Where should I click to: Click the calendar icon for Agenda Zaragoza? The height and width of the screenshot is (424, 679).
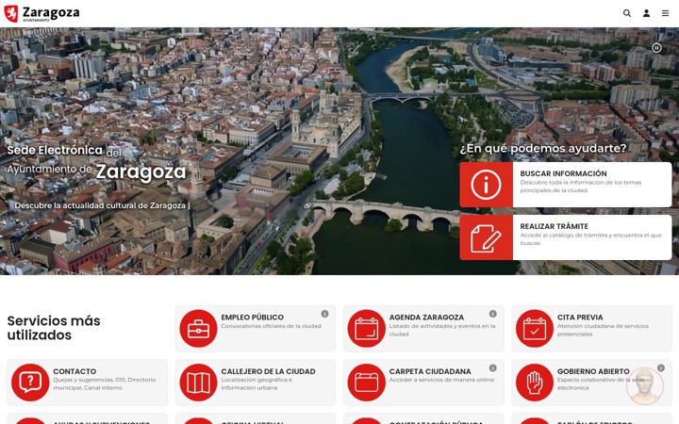click(x=366, y=329)
